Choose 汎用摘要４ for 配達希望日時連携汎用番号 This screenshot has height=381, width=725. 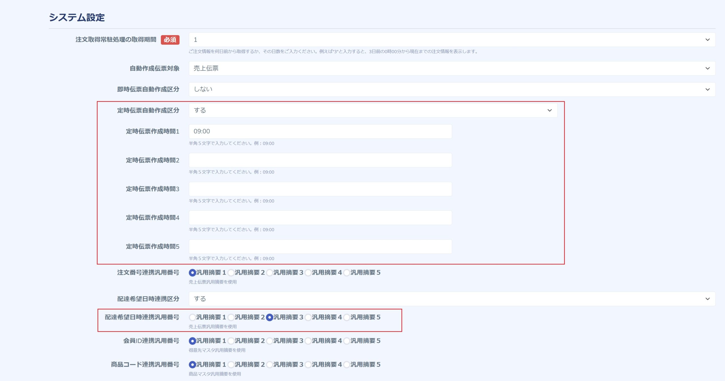point(308,317)
